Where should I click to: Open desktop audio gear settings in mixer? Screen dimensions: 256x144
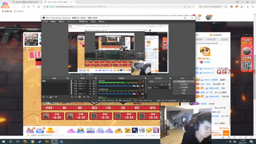[x=142, y=86]
